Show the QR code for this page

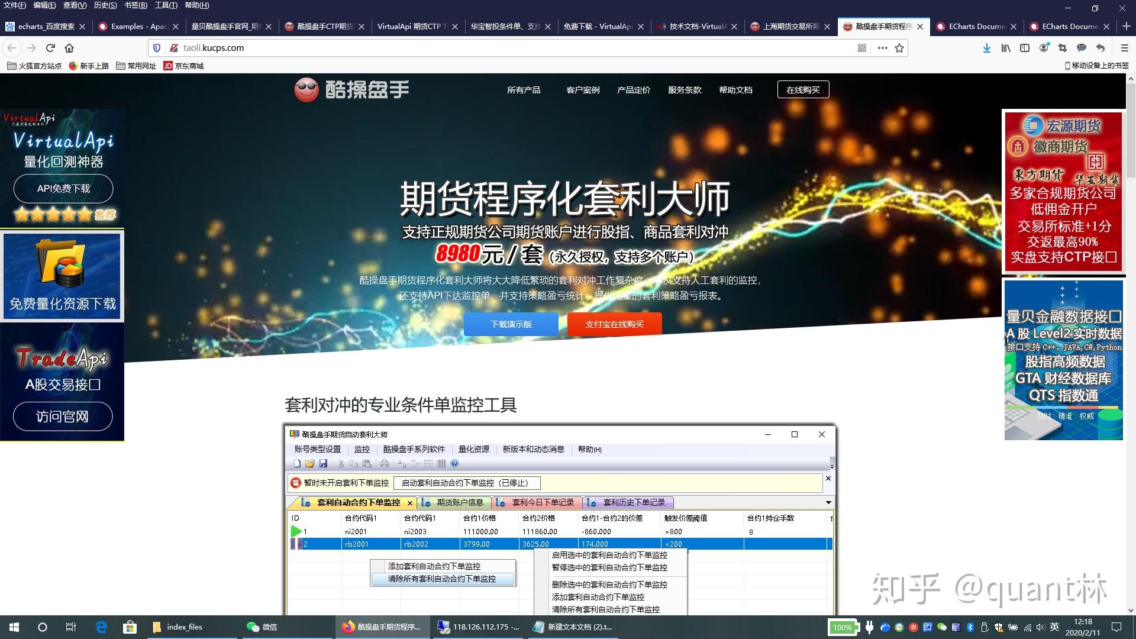pos(862,48)
